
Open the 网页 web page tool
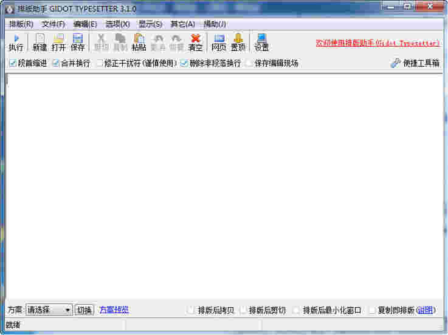coord(219,42)
